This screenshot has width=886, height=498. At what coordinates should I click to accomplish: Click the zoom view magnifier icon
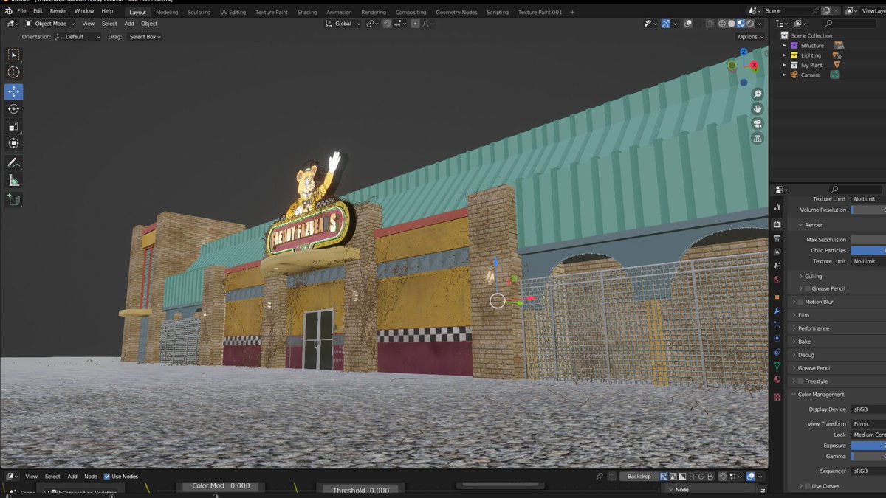(x=758, y=94)
